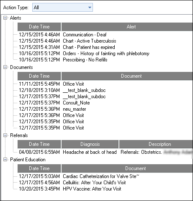Click the Alert column header
Screen dimensions: 193x201
click(x=127, y=27)
